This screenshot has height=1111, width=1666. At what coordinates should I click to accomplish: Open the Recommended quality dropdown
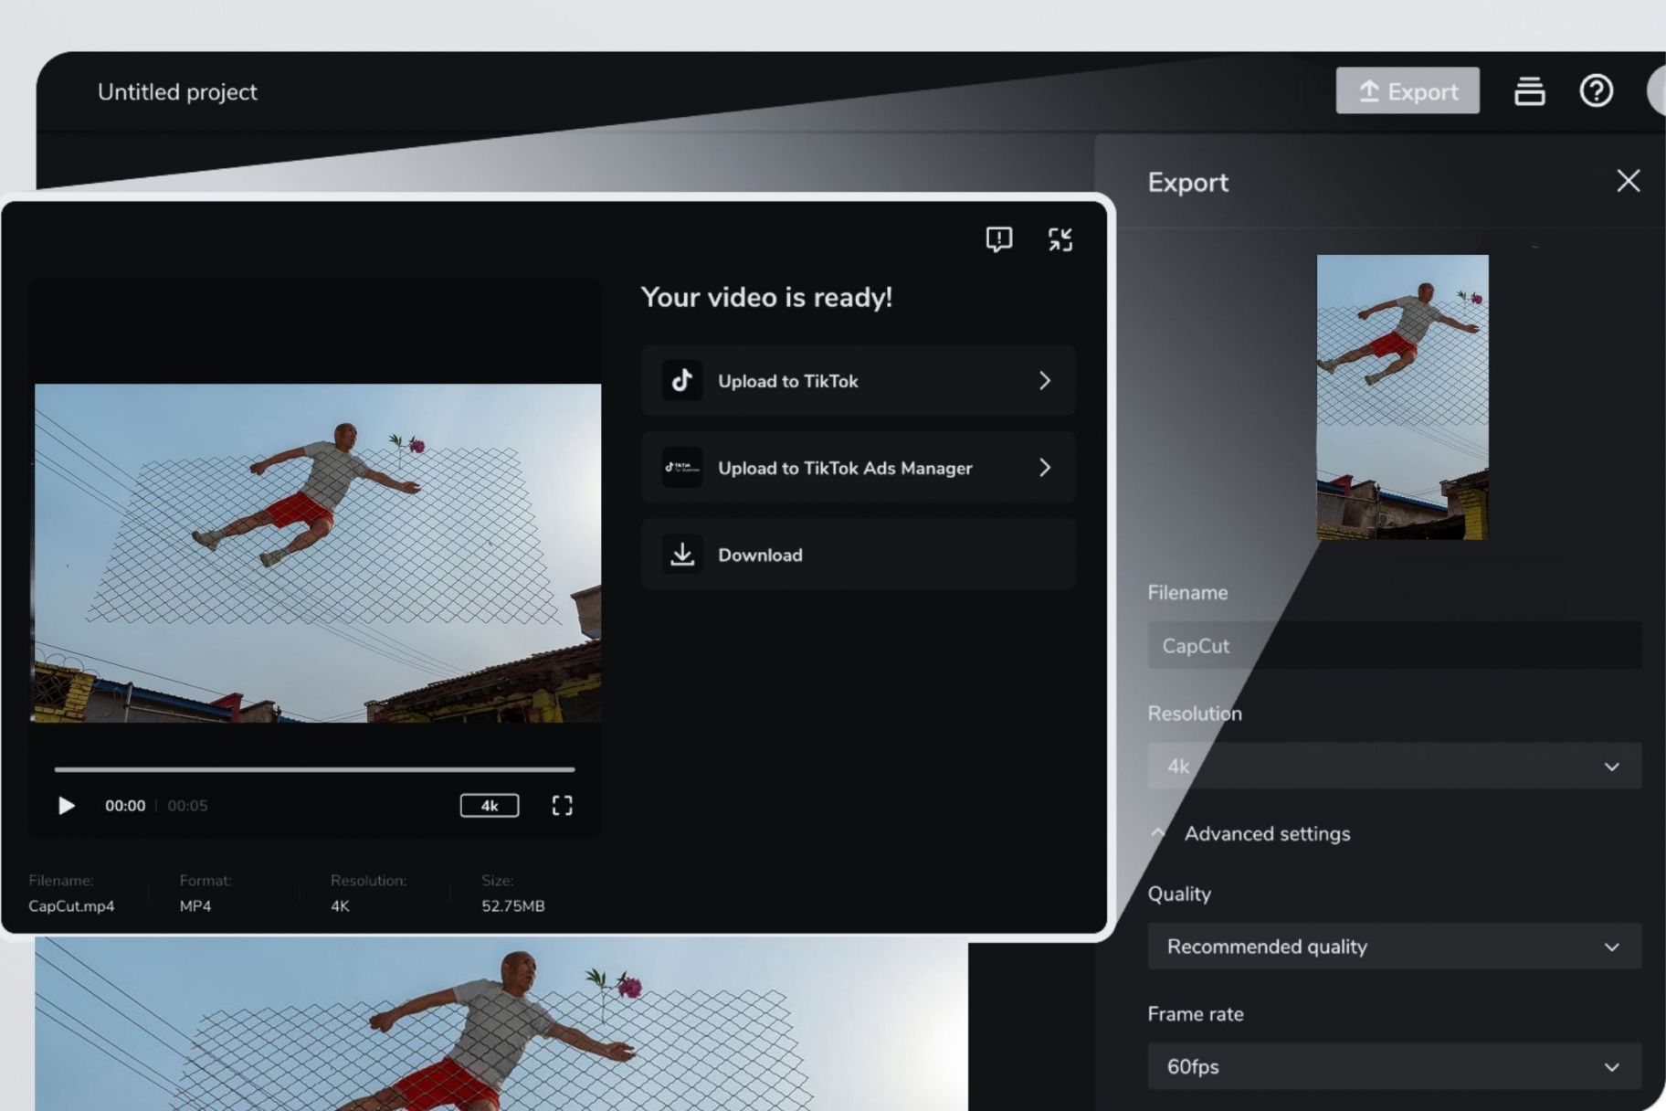(x=1394, y=947)
